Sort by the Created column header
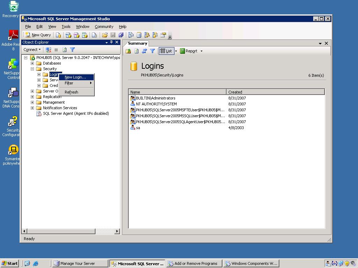 click(275, 92)
